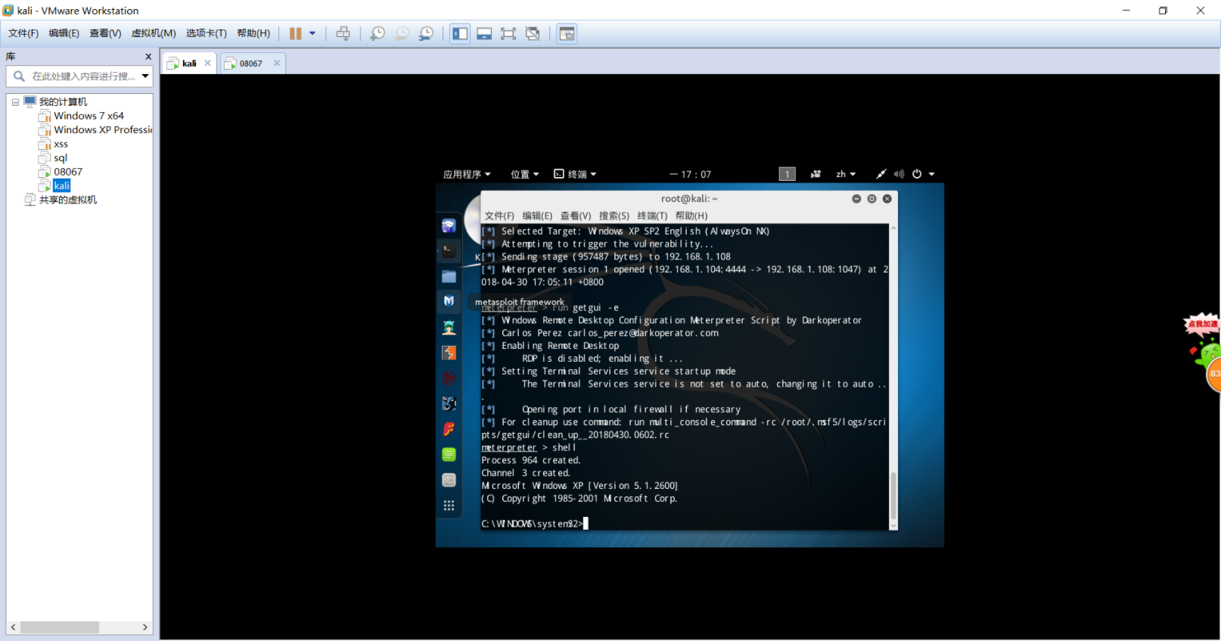Viewport: 1221px width, 641px height.
Task: Open the Kali 应用程序 menu
Action: point(467,174)
